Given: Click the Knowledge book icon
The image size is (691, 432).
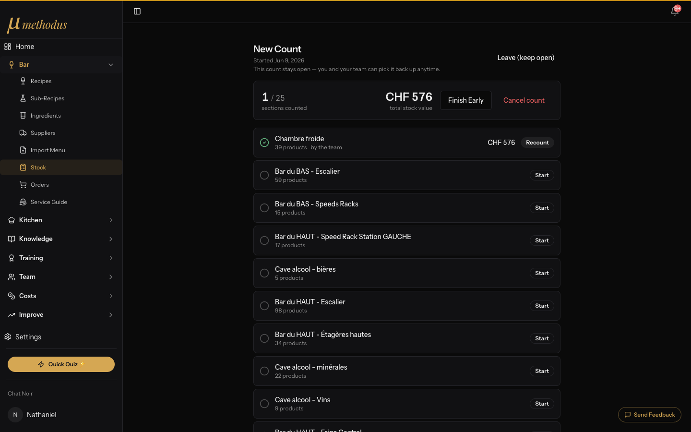Looking at the screenshot, I should pos(12,239).
